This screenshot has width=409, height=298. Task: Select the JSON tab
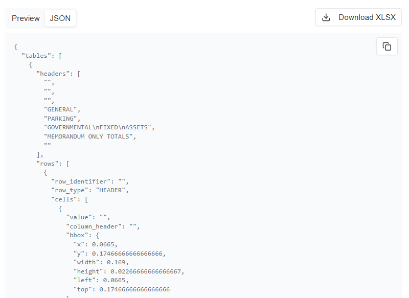pos(60,18)
